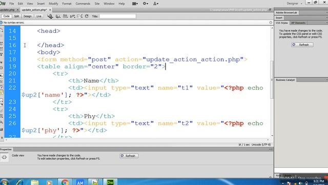Click the W3C Validation icon

click(x=73, y=16)
